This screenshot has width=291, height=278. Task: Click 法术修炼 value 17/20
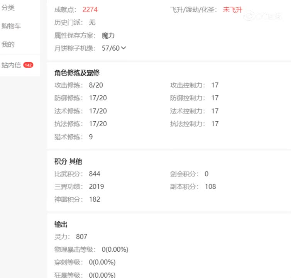click(x=98, y=111)
